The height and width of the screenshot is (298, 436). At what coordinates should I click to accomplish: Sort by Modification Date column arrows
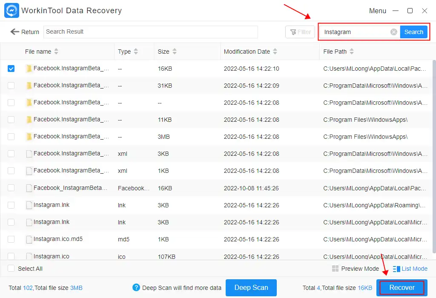click(x=275, y=52)
